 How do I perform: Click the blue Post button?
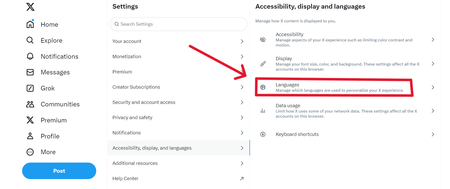[x=59, y=171]
